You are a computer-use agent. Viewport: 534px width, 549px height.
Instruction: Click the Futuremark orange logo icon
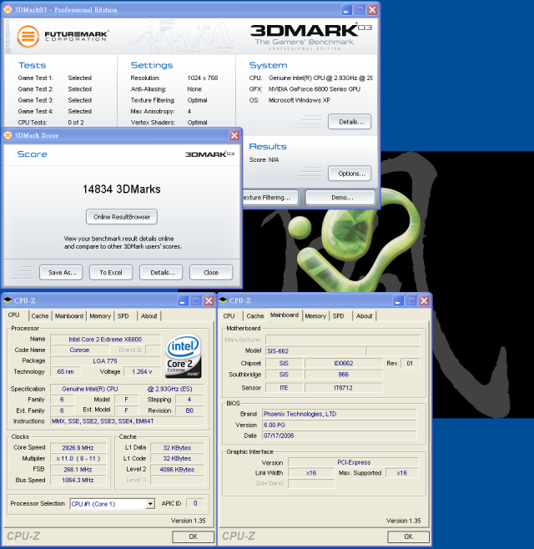click(x=28, y=37)
